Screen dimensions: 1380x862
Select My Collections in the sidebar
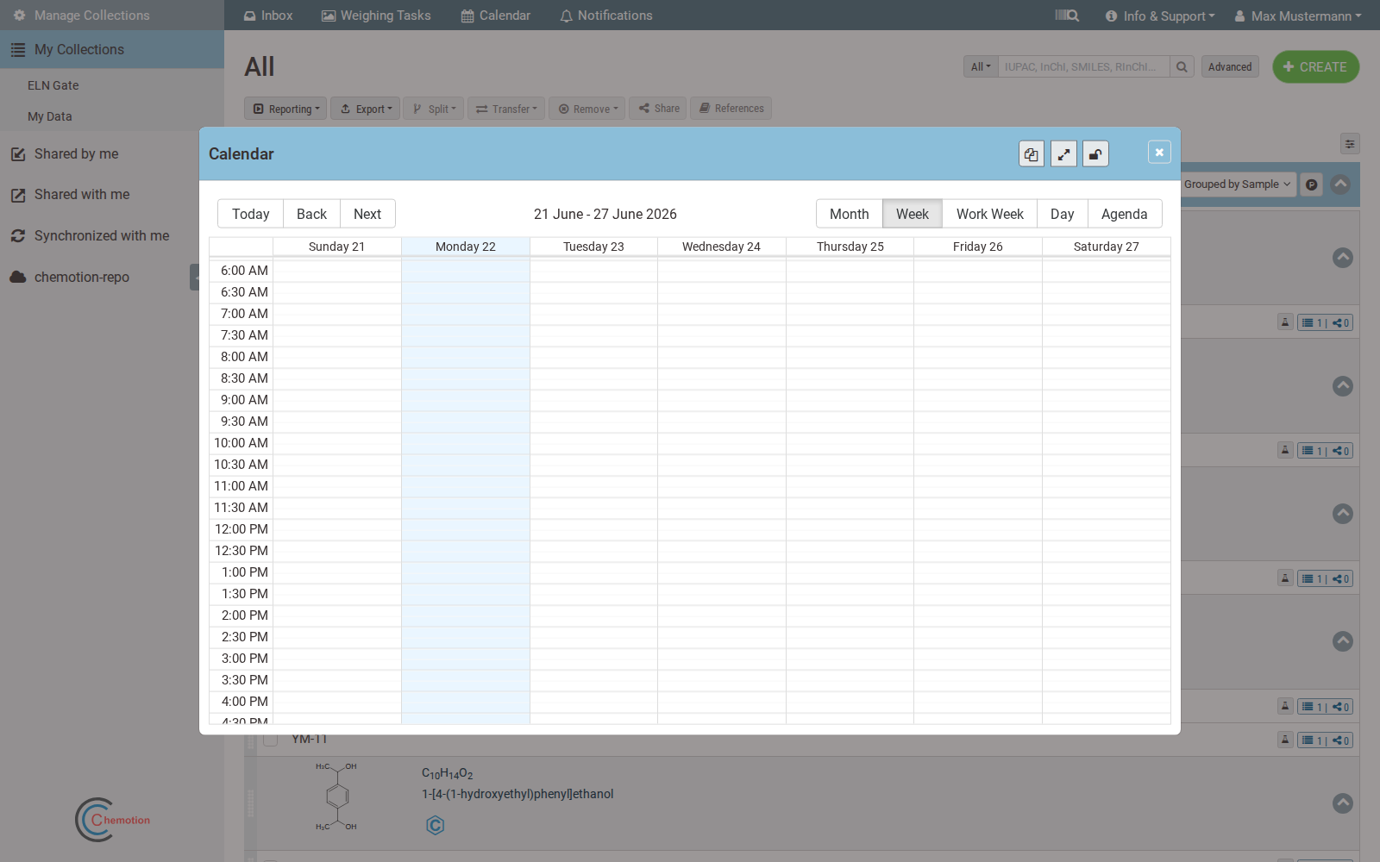pos(112,50)
